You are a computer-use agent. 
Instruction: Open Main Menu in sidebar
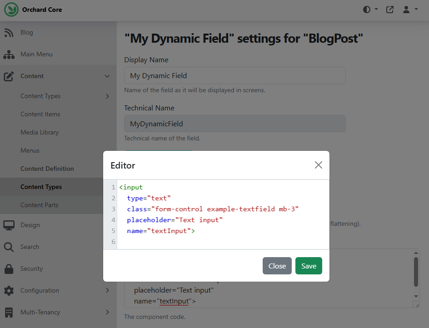pos(37,54)
